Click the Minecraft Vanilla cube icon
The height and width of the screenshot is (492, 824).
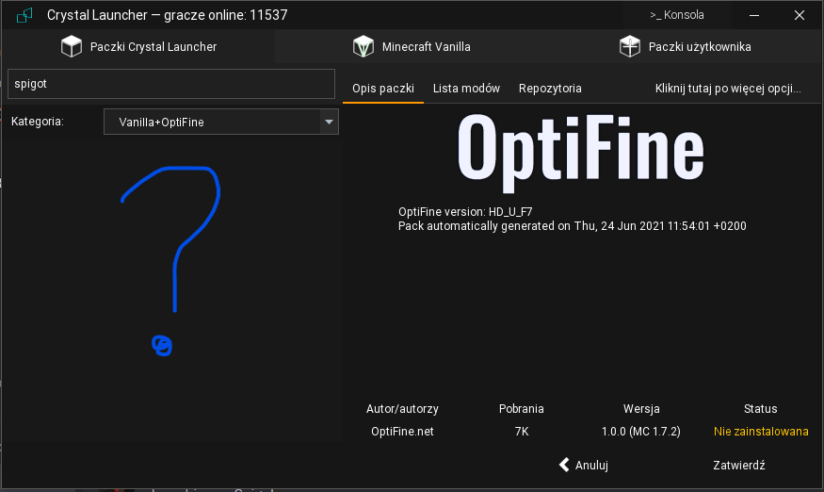pos(364,46)
